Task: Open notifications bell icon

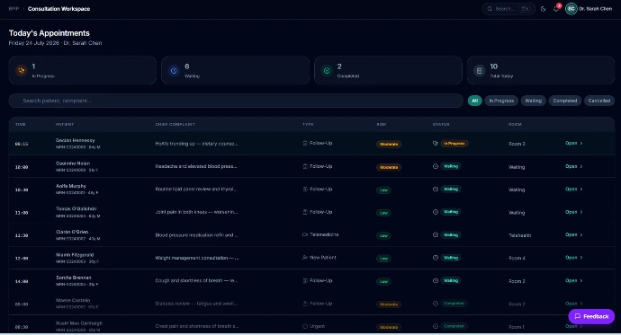Action: [x=556, y=9]
